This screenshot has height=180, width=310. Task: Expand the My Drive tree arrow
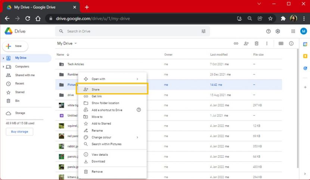pyautogui.click(x=3, y=58)
